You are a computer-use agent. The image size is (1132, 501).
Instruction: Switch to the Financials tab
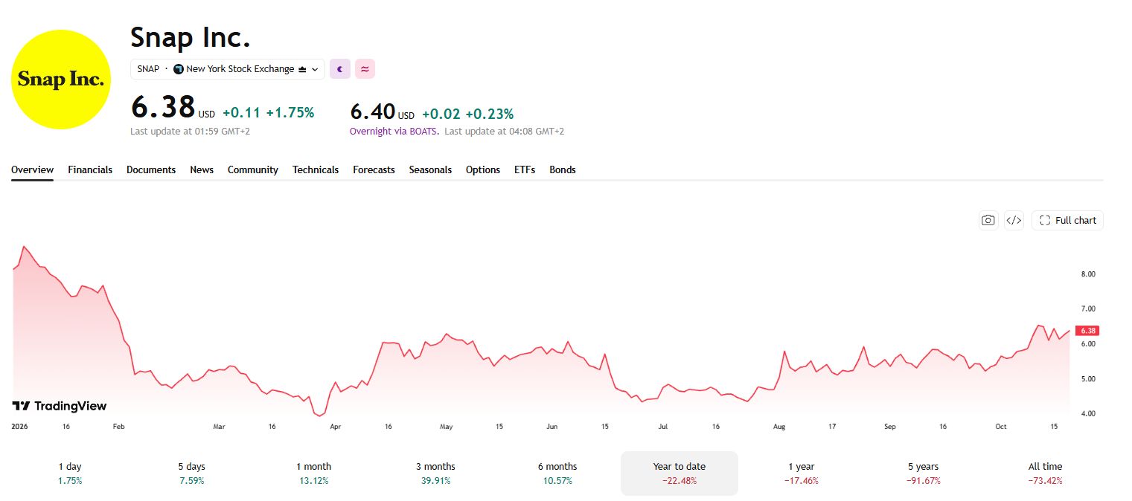[90, 169]
